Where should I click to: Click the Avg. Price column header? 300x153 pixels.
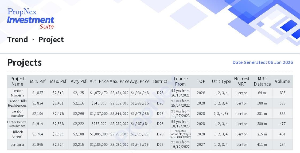(140, 81)
